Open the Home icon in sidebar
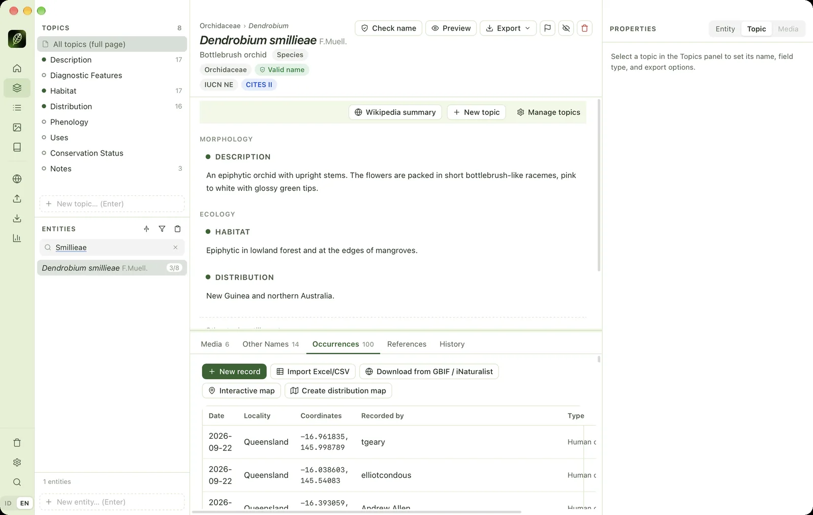This screenshot has width=813, height=515. 17,68
